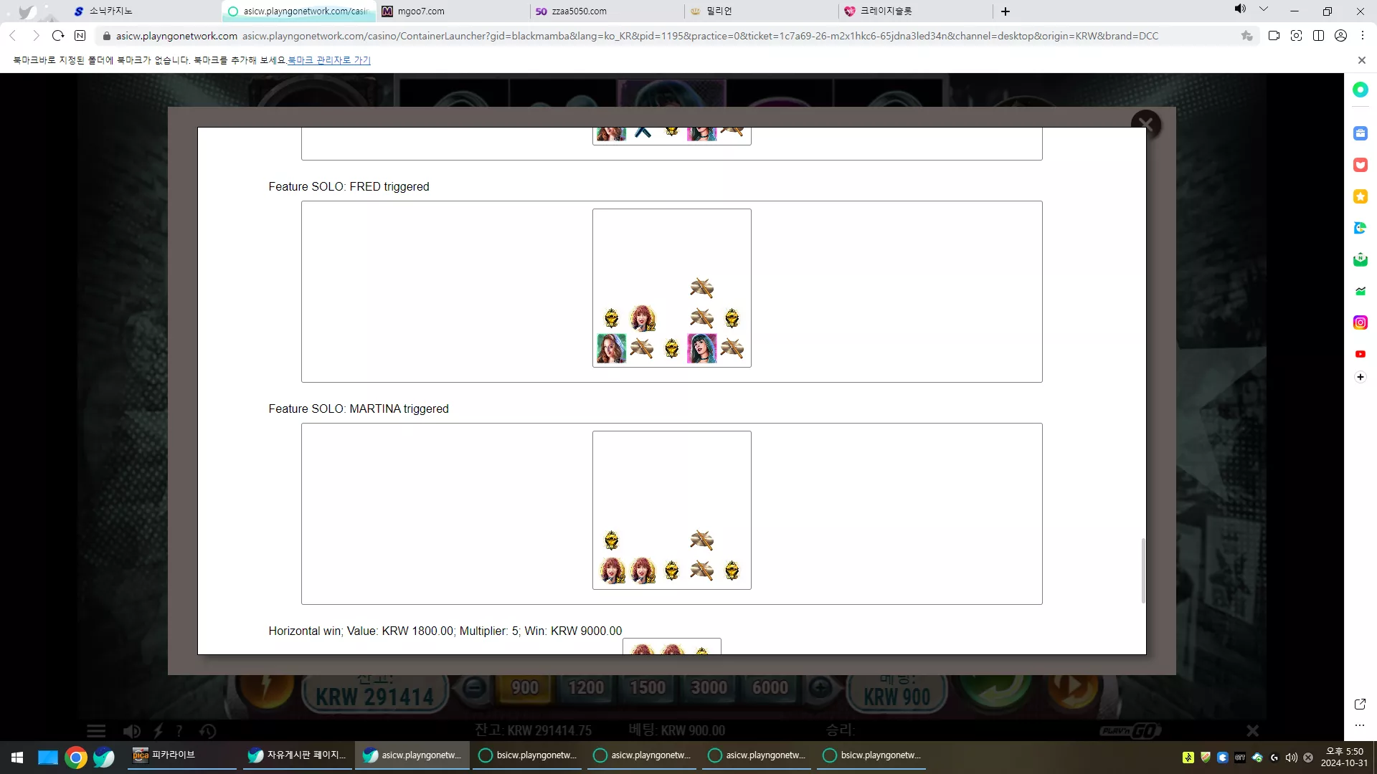The width and height of the screenshot is (1377, 774).
Task: Open Naver Mail from the sidebar
Action: click(x=1361, y=259)
